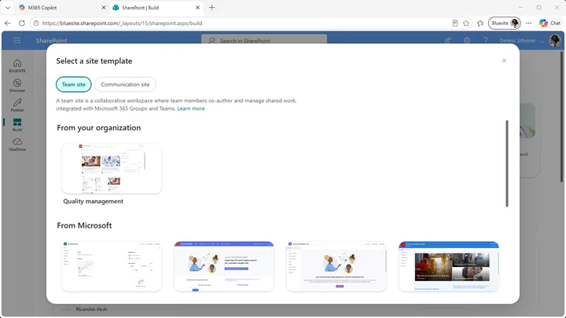Open the reader view icon in address bar

pos(455,23)
